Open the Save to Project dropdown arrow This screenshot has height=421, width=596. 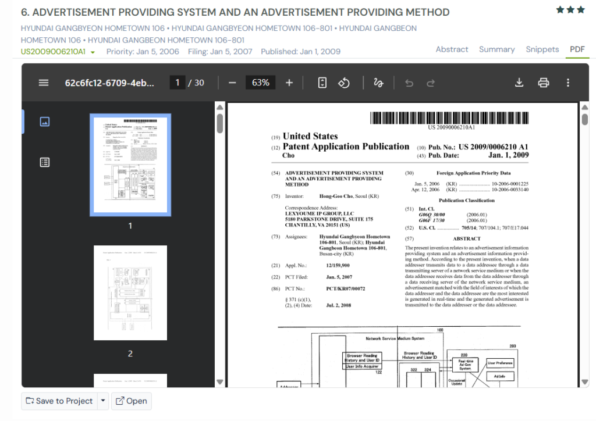pyautogui.click(x=102, y=401)
